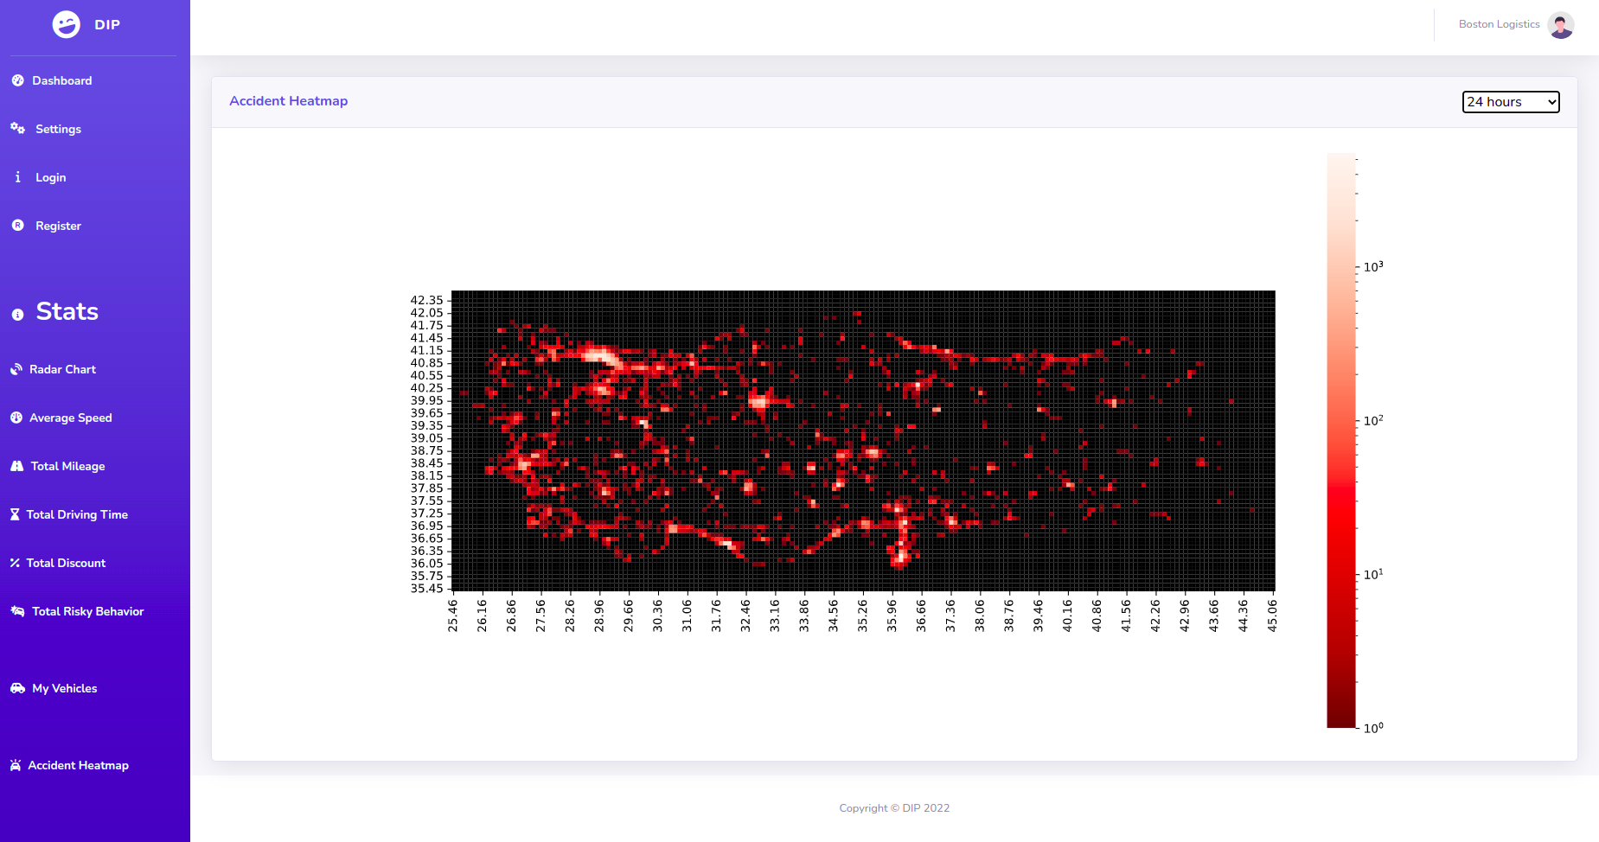Click the Dashboard gauge icon
The height and width of the screenshot is (842, 1599).
pos(17,80)
